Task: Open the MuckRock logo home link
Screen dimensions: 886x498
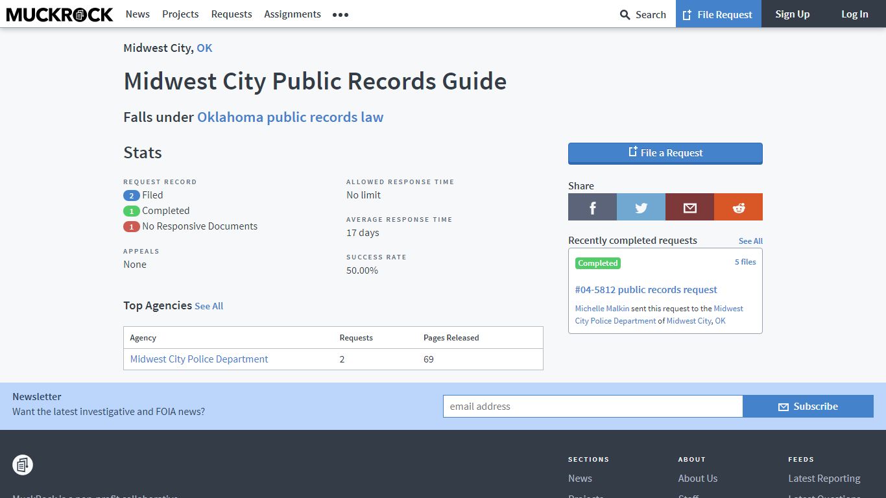Action: (60, 14)
